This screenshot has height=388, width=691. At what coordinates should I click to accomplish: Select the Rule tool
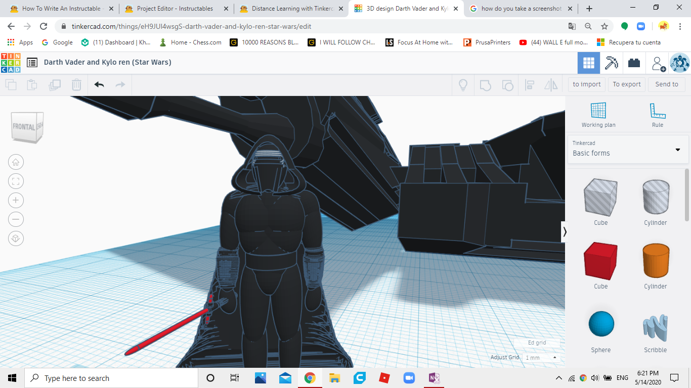(658, 115)
